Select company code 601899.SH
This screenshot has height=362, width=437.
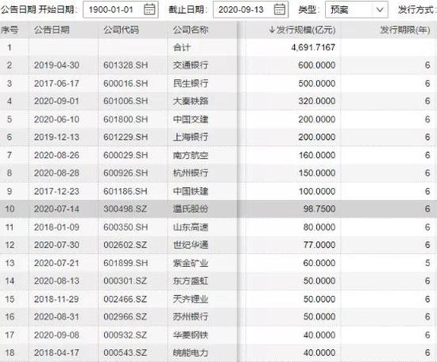pos(126,263)
